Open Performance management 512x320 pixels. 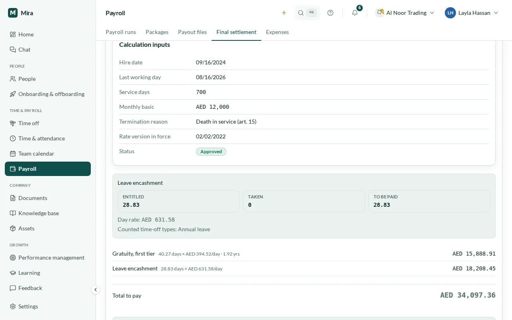(x=48, y=258)
